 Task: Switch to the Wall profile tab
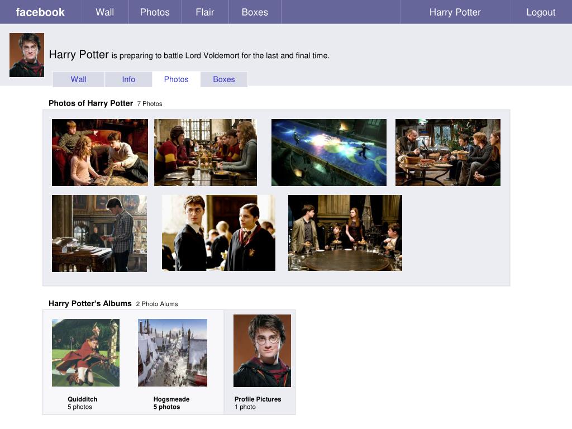(78, 79)
